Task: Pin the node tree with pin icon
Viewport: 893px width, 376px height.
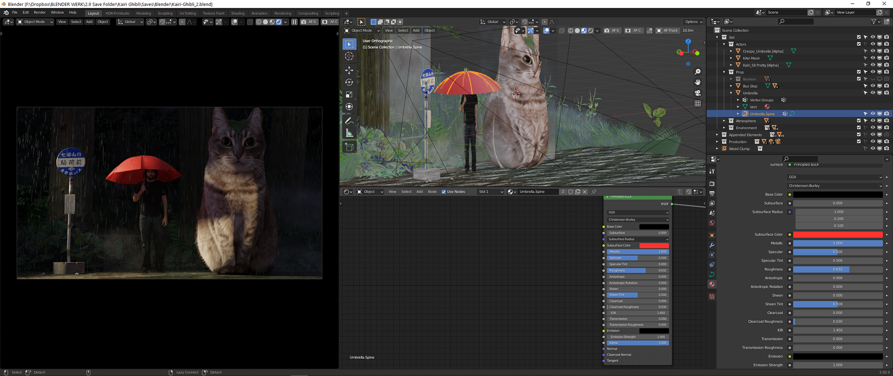Action: click(x=593, y=192)
